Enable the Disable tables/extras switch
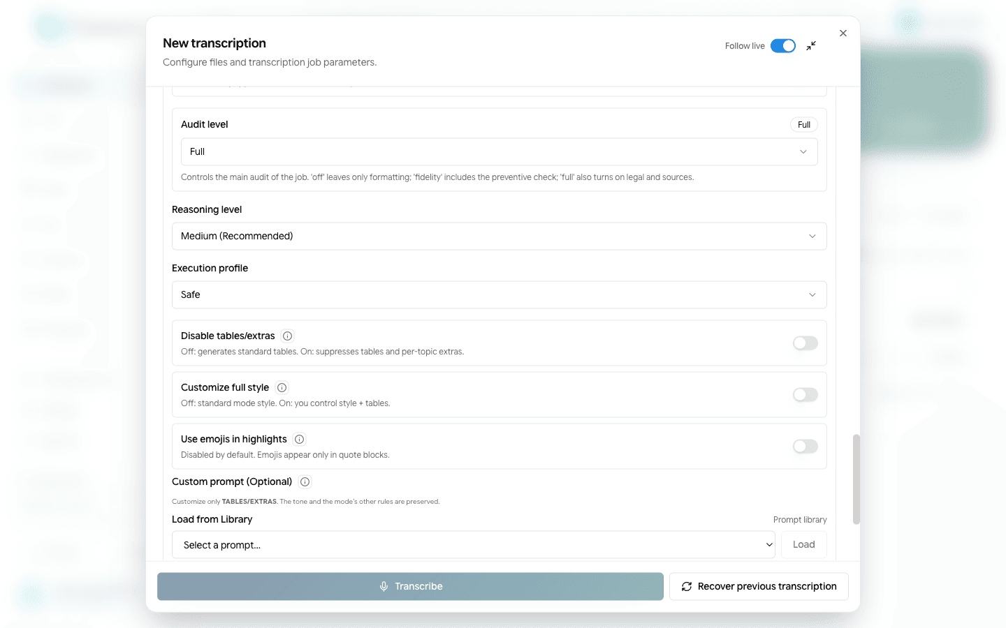 [x=805, y=343]
